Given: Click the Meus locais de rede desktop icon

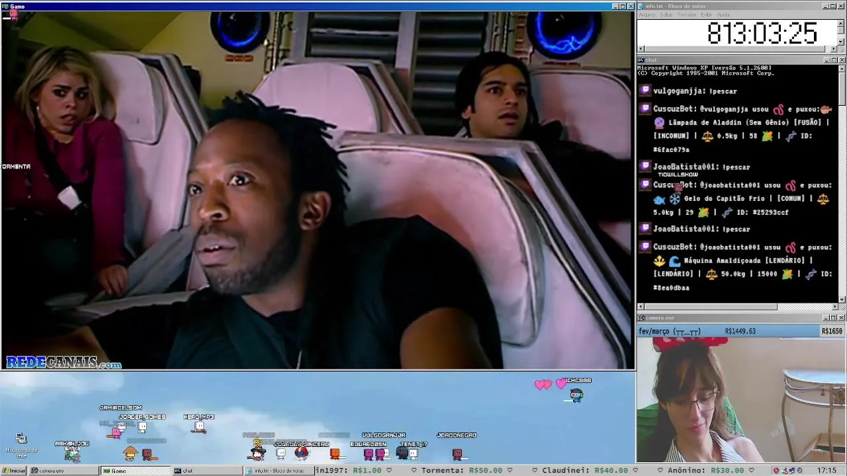Looking at the screenshot, I should (21, 444).
